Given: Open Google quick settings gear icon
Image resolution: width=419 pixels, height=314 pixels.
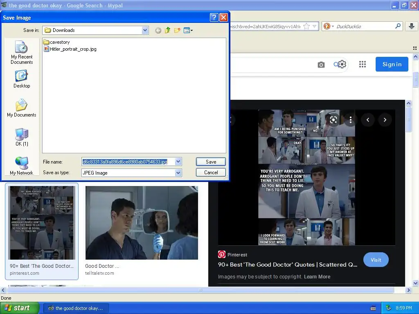Looking at the screenshot, I should [x=342, y=64].
